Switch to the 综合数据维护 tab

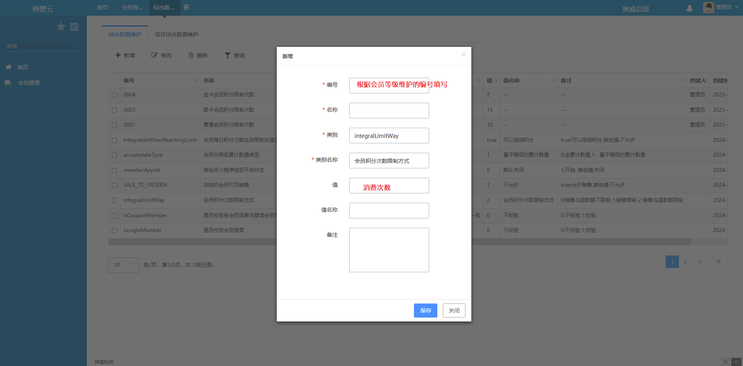tap(125, 34)
